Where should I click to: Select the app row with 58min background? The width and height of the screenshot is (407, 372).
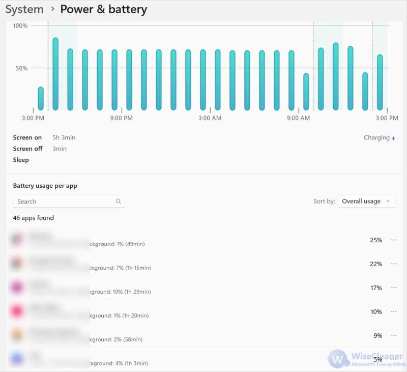point(205,335)
